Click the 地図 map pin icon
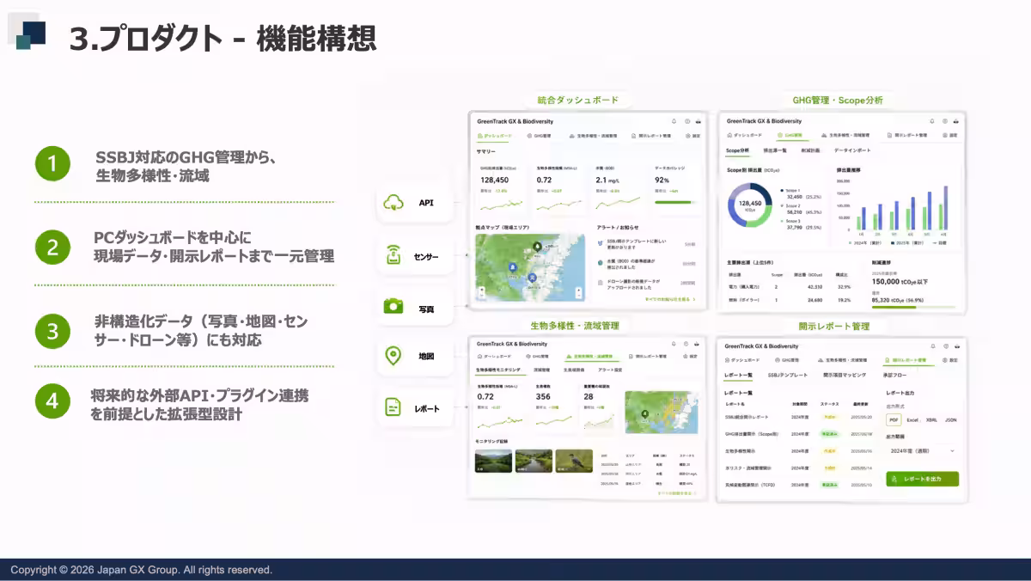Image resolution: width=1031 pixels, height=581 pixels. pos(393,356)
